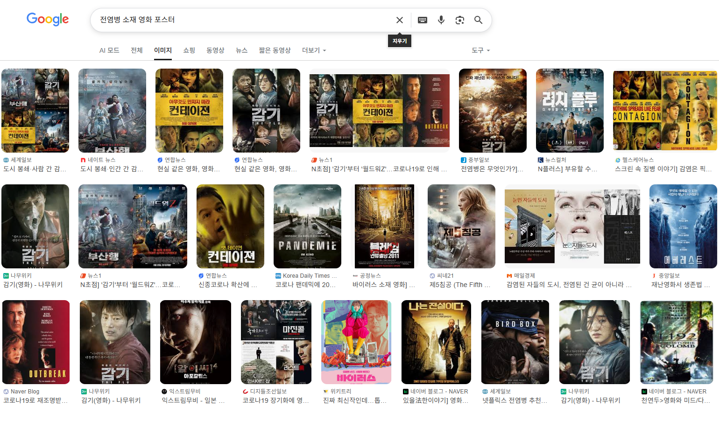Open the link 바이러스 소재 영화] ...

point(384,284)
